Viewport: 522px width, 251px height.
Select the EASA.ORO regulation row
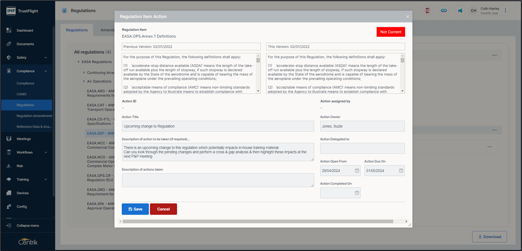point(101,192)
